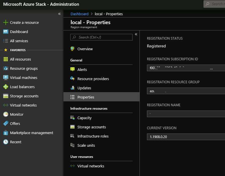Click the Virtual machines monitor icon

pyautogui.click(x=6, y=78)
